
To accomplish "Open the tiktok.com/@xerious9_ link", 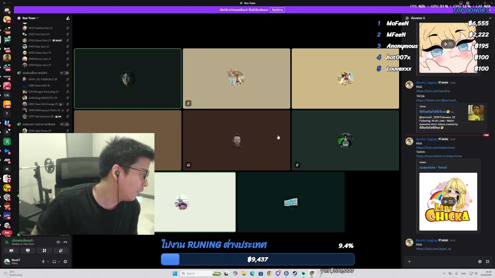I will (437, 100).
